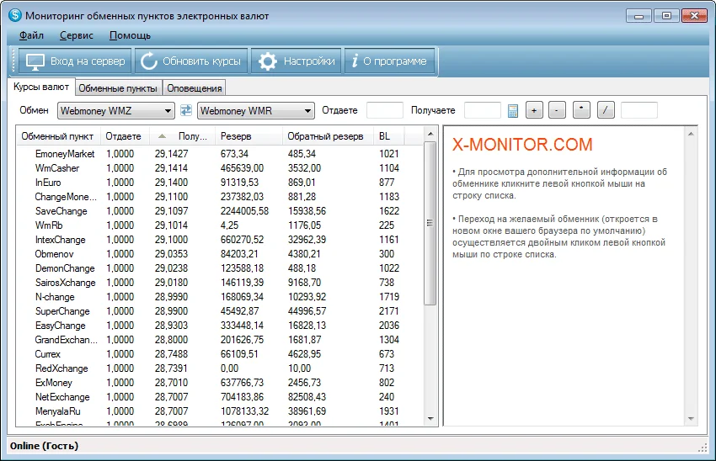
Task: Click the calculator icon
Action: pos(512,110)
